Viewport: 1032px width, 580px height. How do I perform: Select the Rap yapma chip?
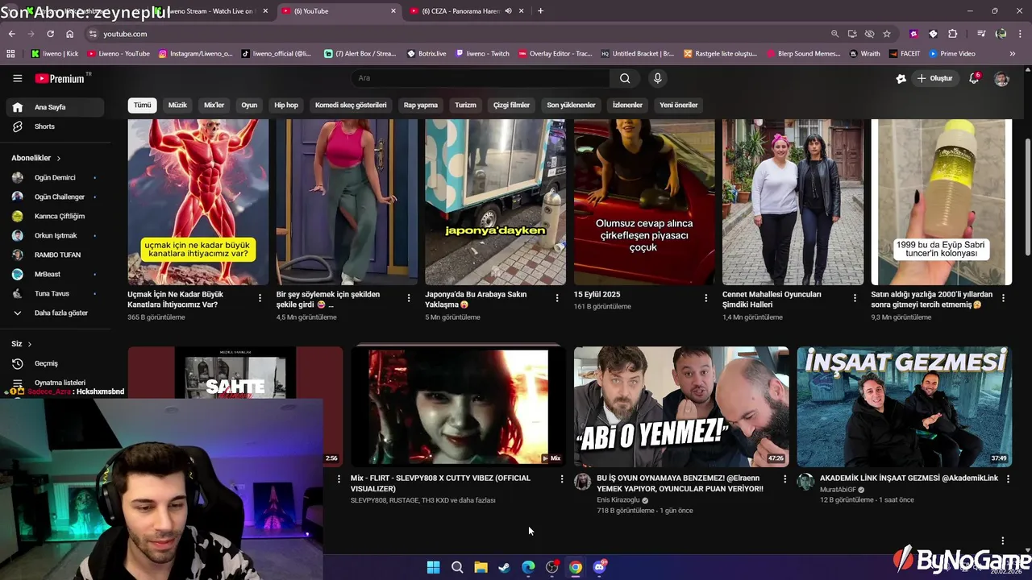pos(421,105)
